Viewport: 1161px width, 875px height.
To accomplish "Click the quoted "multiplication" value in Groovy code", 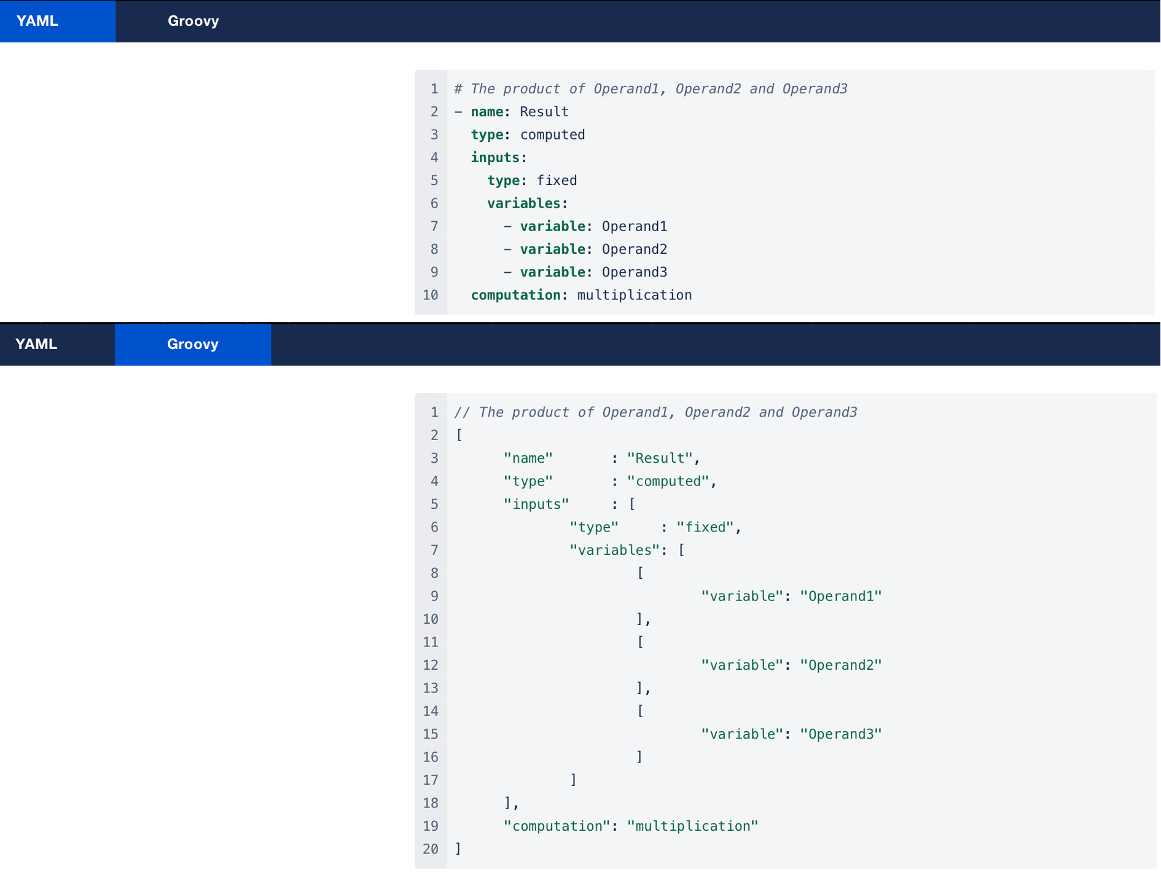I will [x=692, y=826].
